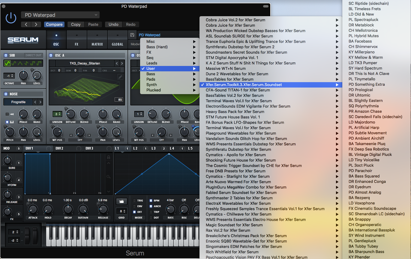Image resolution: width=411 pixels, height=259 pixels.
Task: Select previous noise sample before Frograttle
Action: (x=35, y=102)
